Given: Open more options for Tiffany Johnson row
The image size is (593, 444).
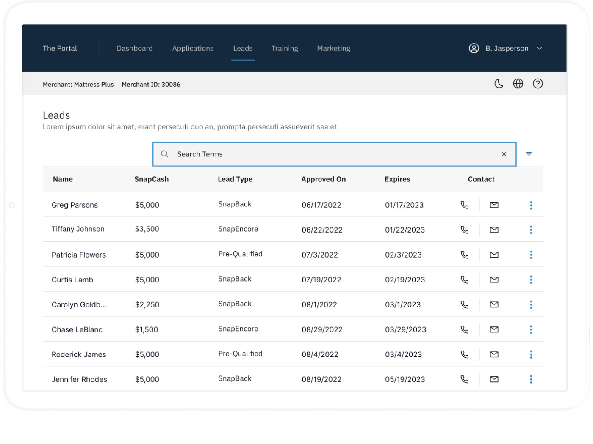Looking at the screenshot, I should coord(531,230).
